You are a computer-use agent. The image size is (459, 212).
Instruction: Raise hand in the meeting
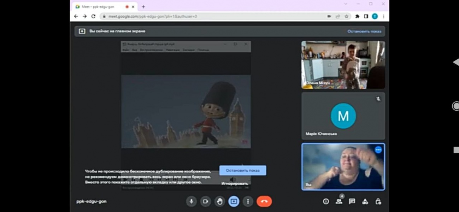219,201
